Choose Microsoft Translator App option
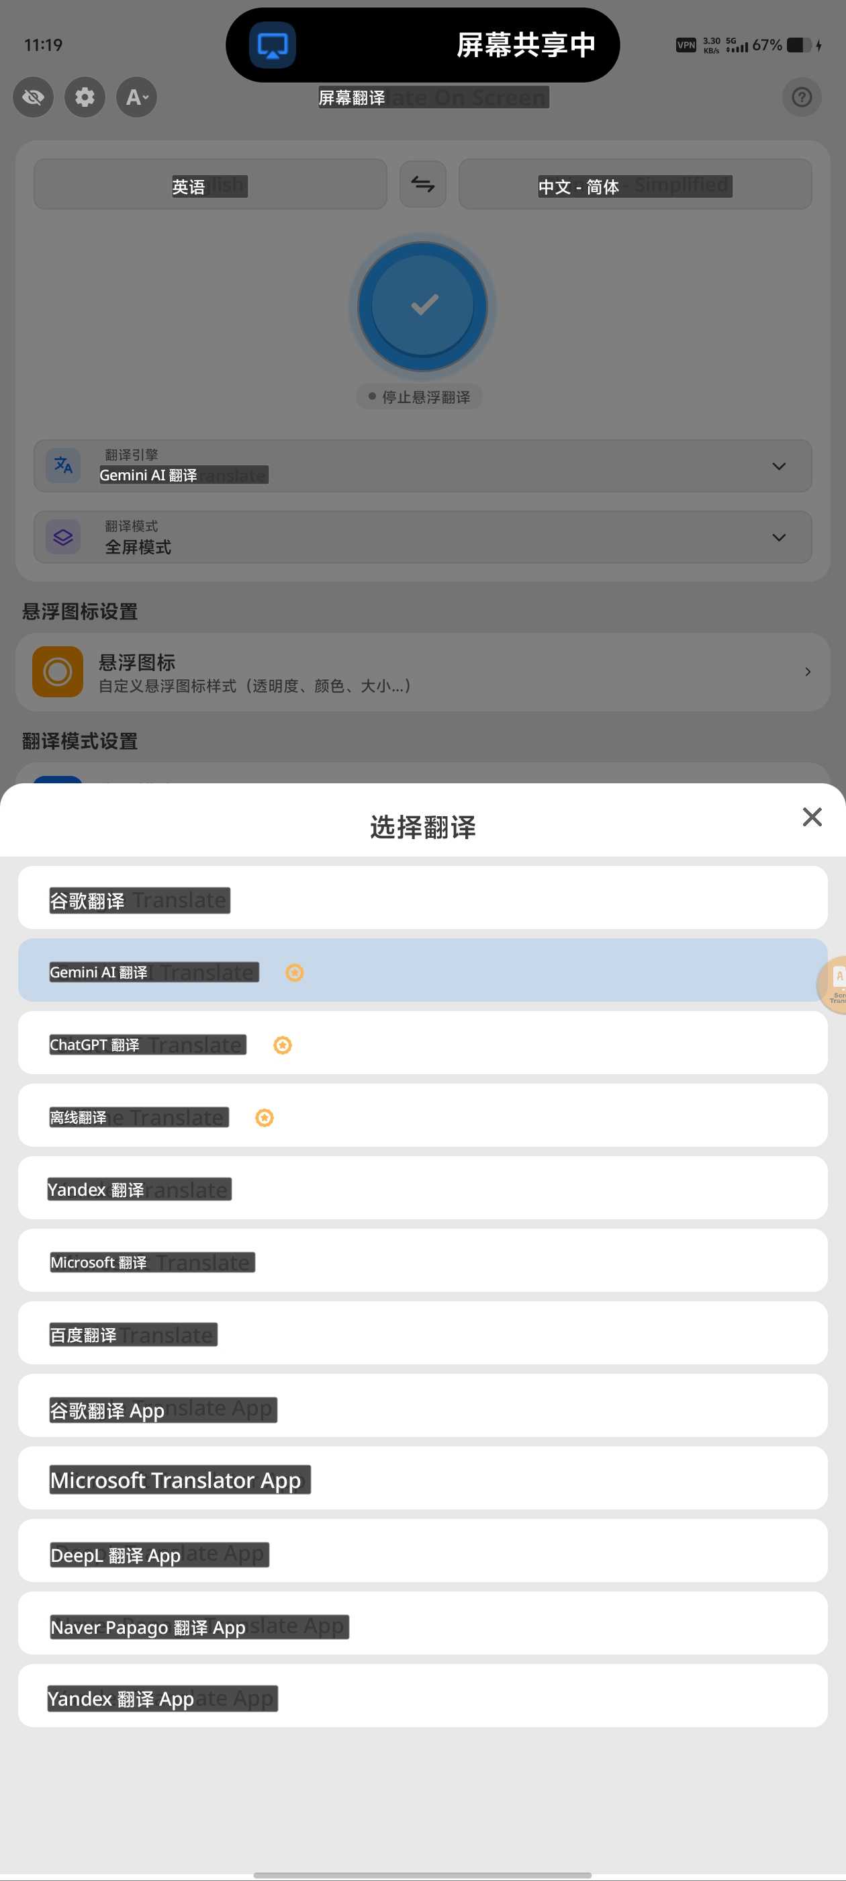 (422, 1479)
